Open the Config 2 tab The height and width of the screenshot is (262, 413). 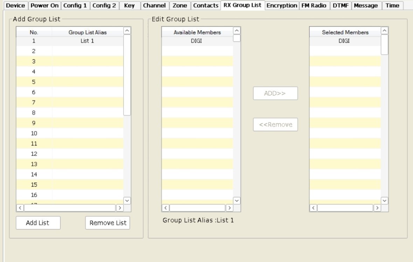click(104, 6)
